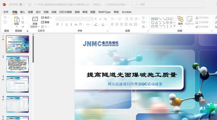
Task: Open the Font name combo box
Action: (x=70, y=19)
